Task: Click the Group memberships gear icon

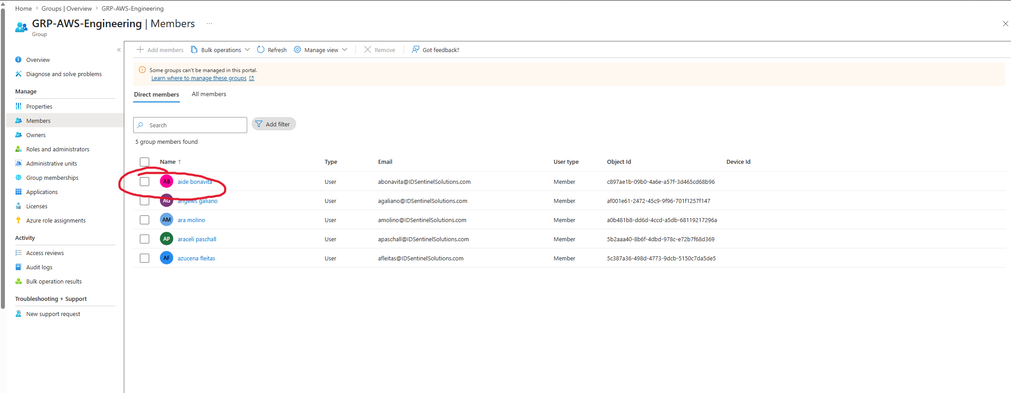Action: [x=18, y=178]
